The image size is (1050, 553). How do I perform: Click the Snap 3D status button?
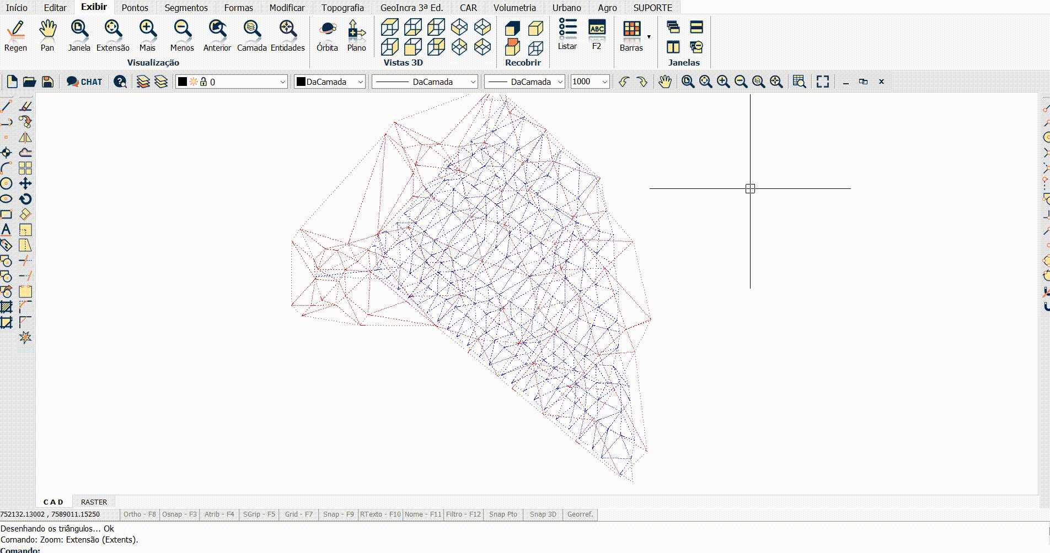pyautogui.click(x=543, y=514)
